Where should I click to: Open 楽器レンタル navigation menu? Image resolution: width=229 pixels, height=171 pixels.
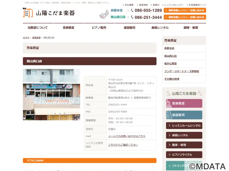[160, 28]
